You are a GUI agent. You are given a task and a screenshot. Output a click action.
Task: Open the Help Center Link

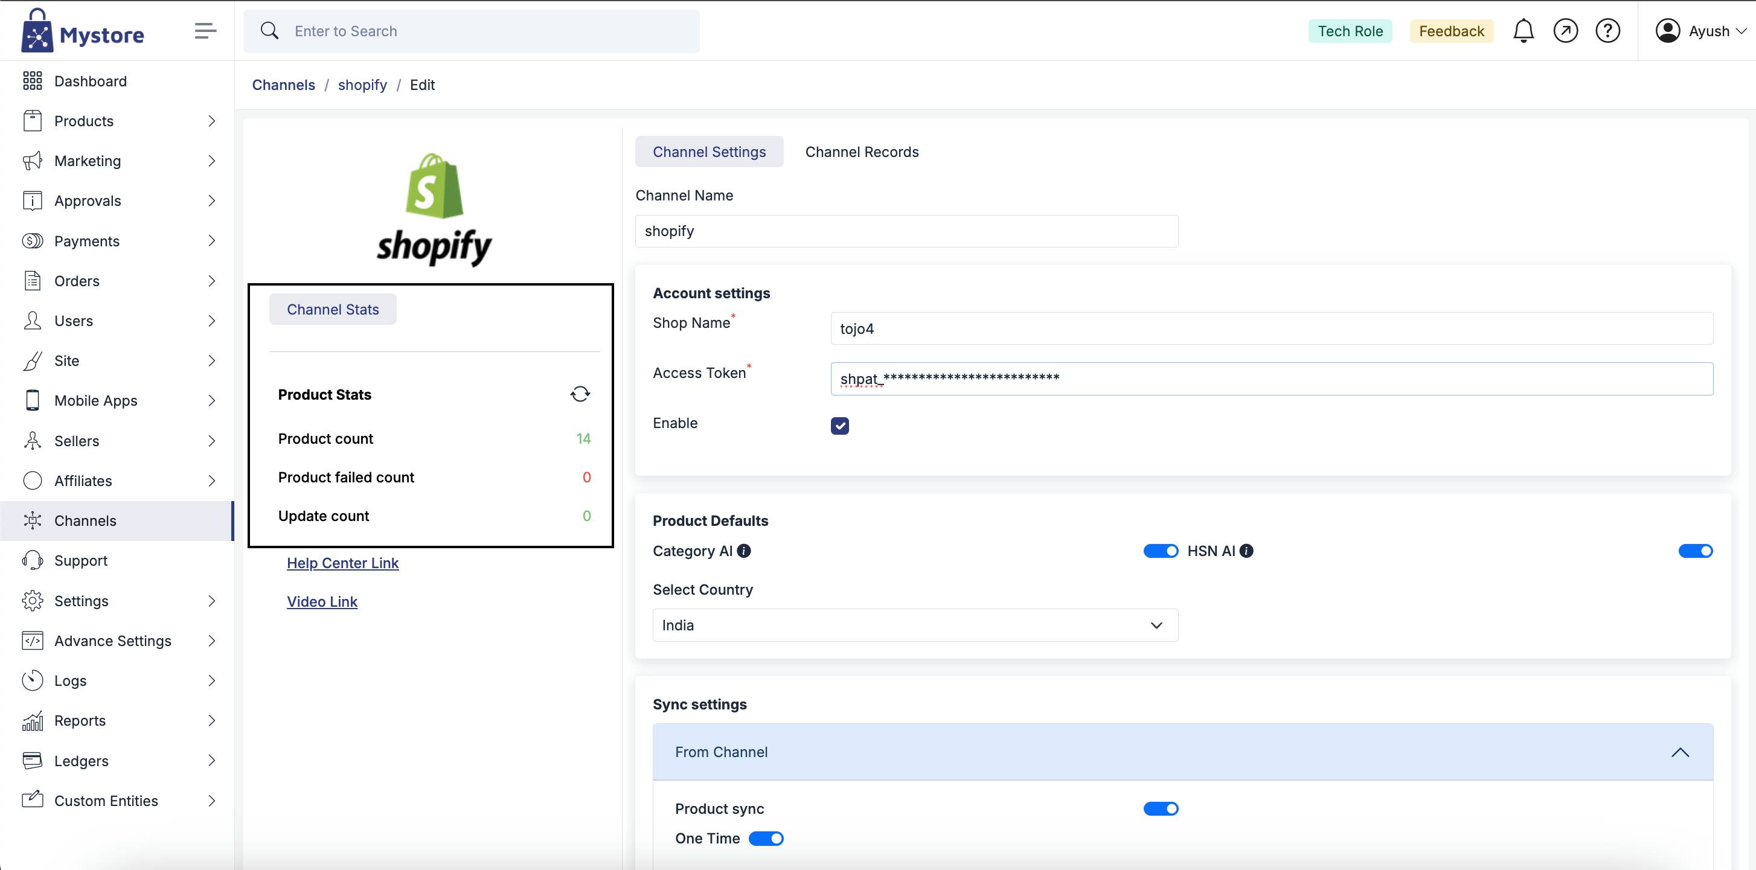(342, 563)
